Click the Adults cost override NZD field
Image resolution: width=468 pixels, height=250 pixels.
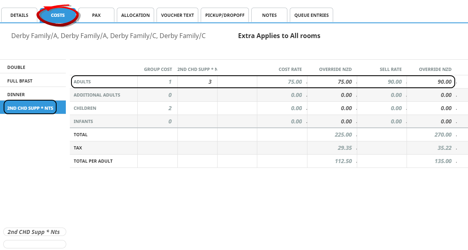[332, 82]
